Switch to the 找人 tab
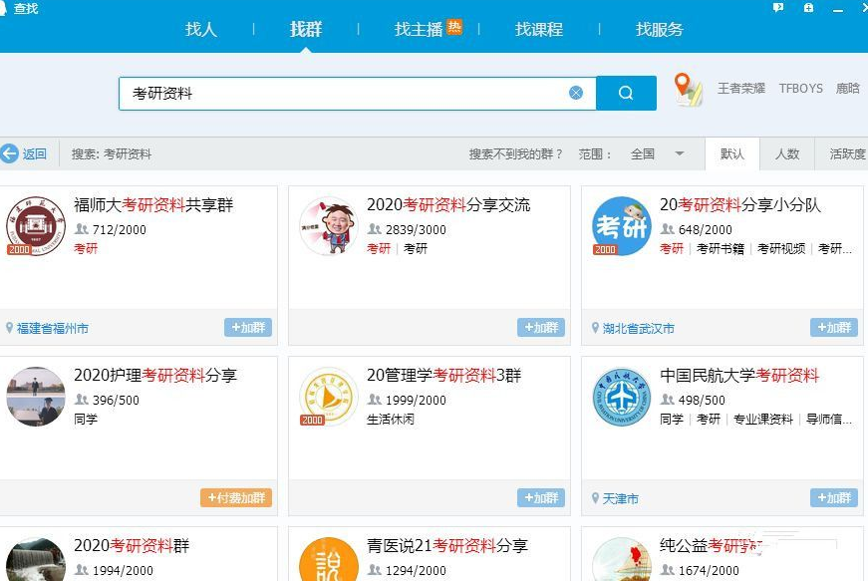This screenshot has height=581, width=868. 200,29
